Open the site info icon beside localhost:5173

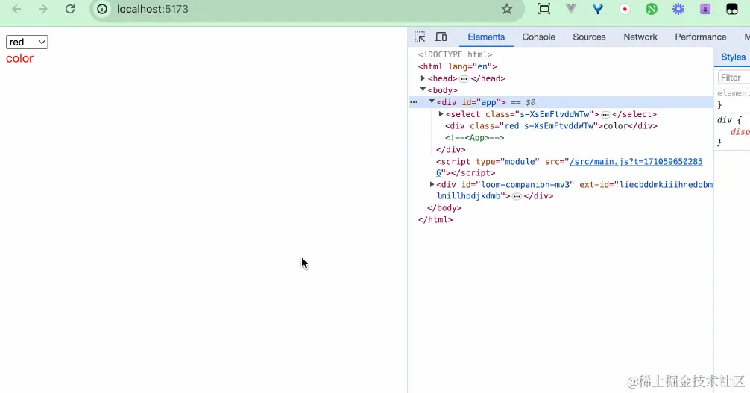point(102,9)
